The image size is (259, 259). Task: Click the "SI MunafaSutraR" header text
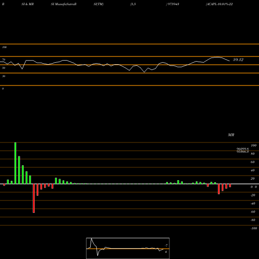[64, 4]
